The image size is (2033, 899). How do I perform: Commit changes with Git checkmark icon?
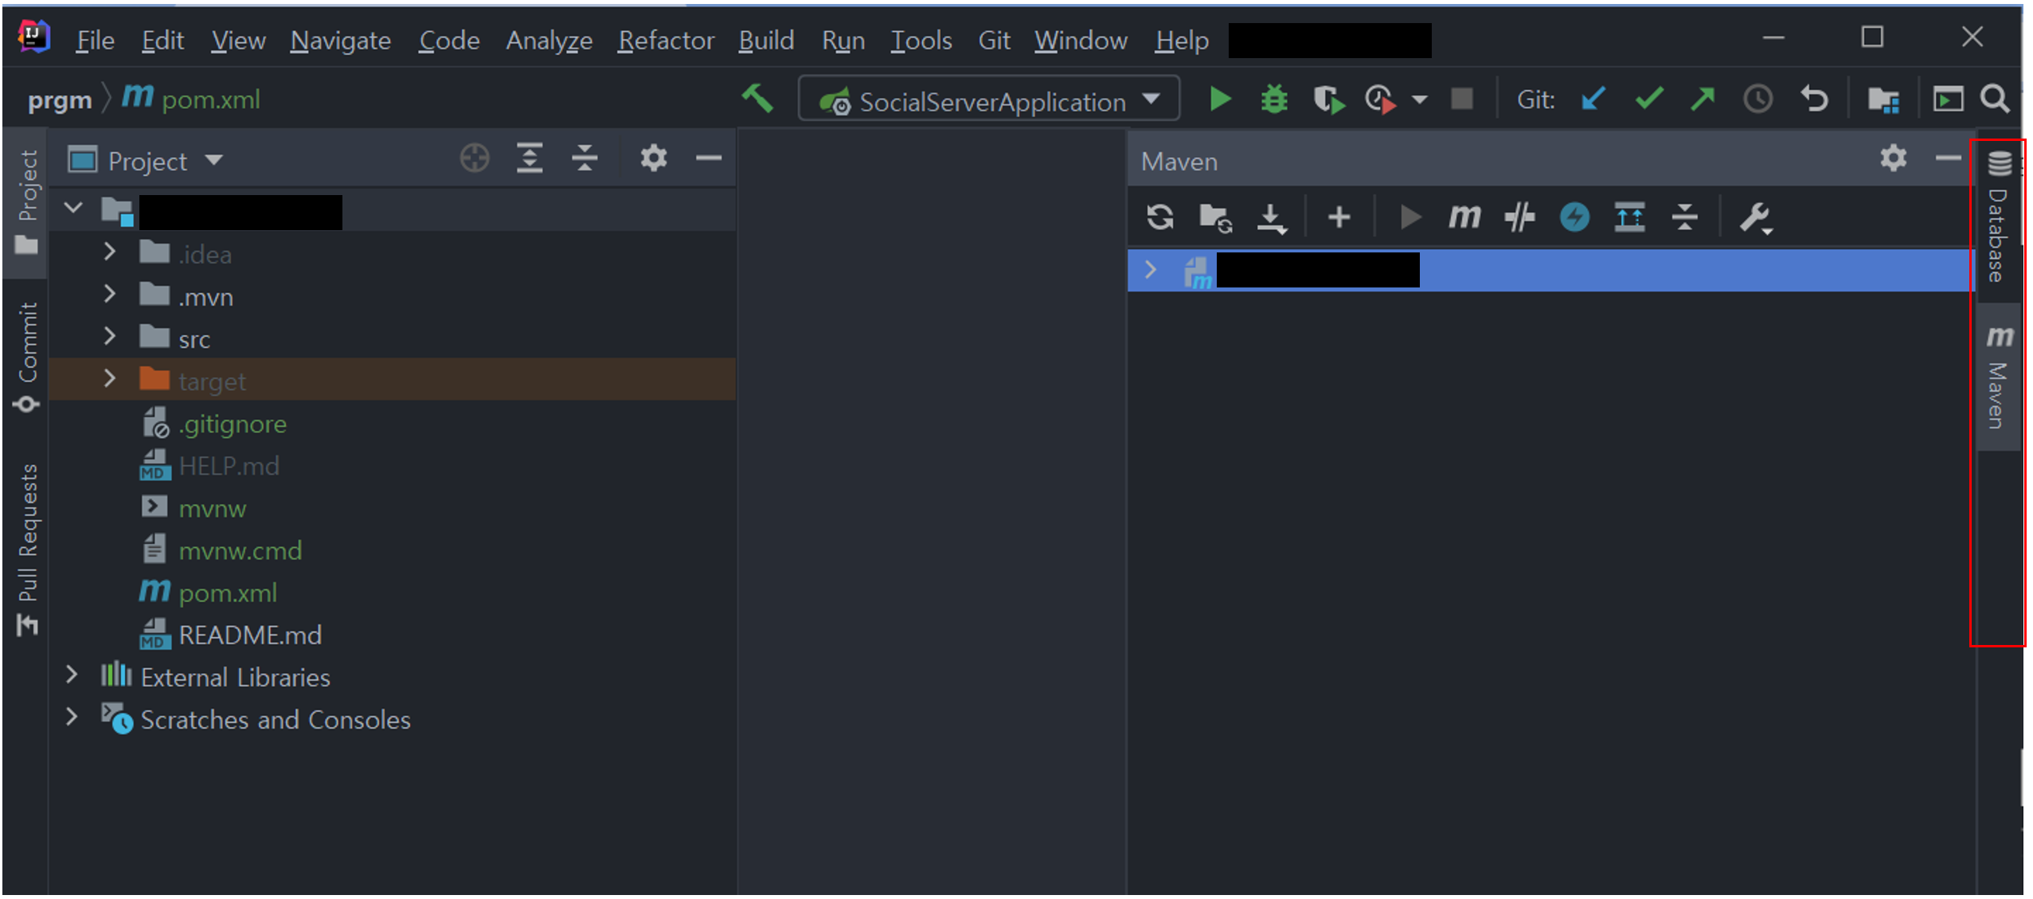pos(1648,100)
